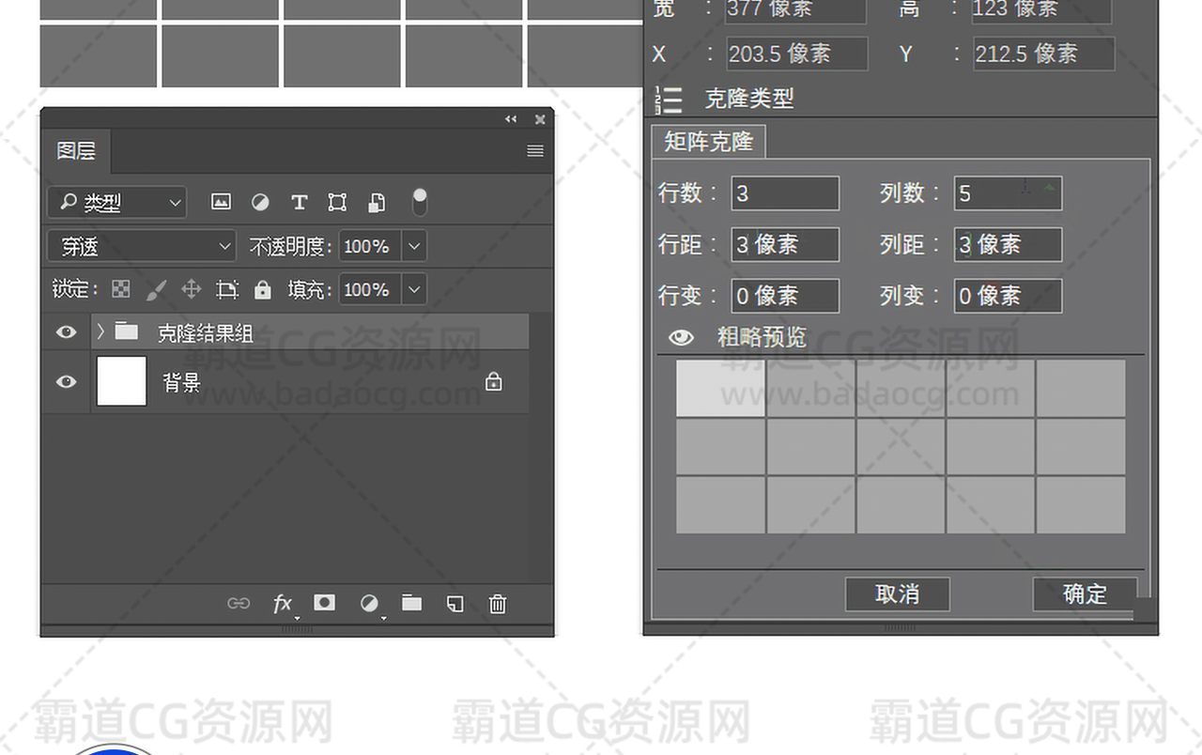Expand the 克隆结果组 group folder
The height and width of the screenshot is (755, 1202).
(x=100, y=331)
